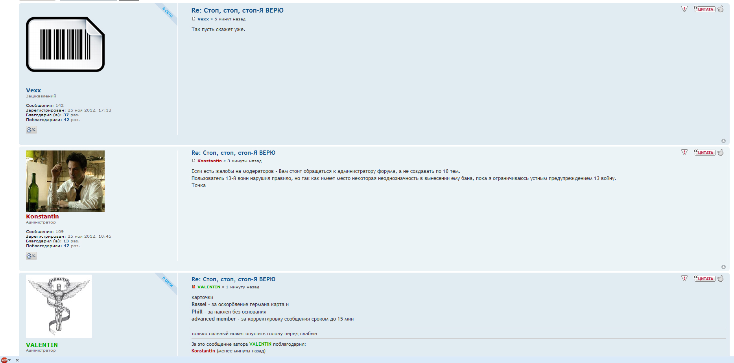Image resolution: width=734 pixels, height=363 pixels.
Task: Close the bottom add-on bar with the X
Action: (x=17, y=360)
